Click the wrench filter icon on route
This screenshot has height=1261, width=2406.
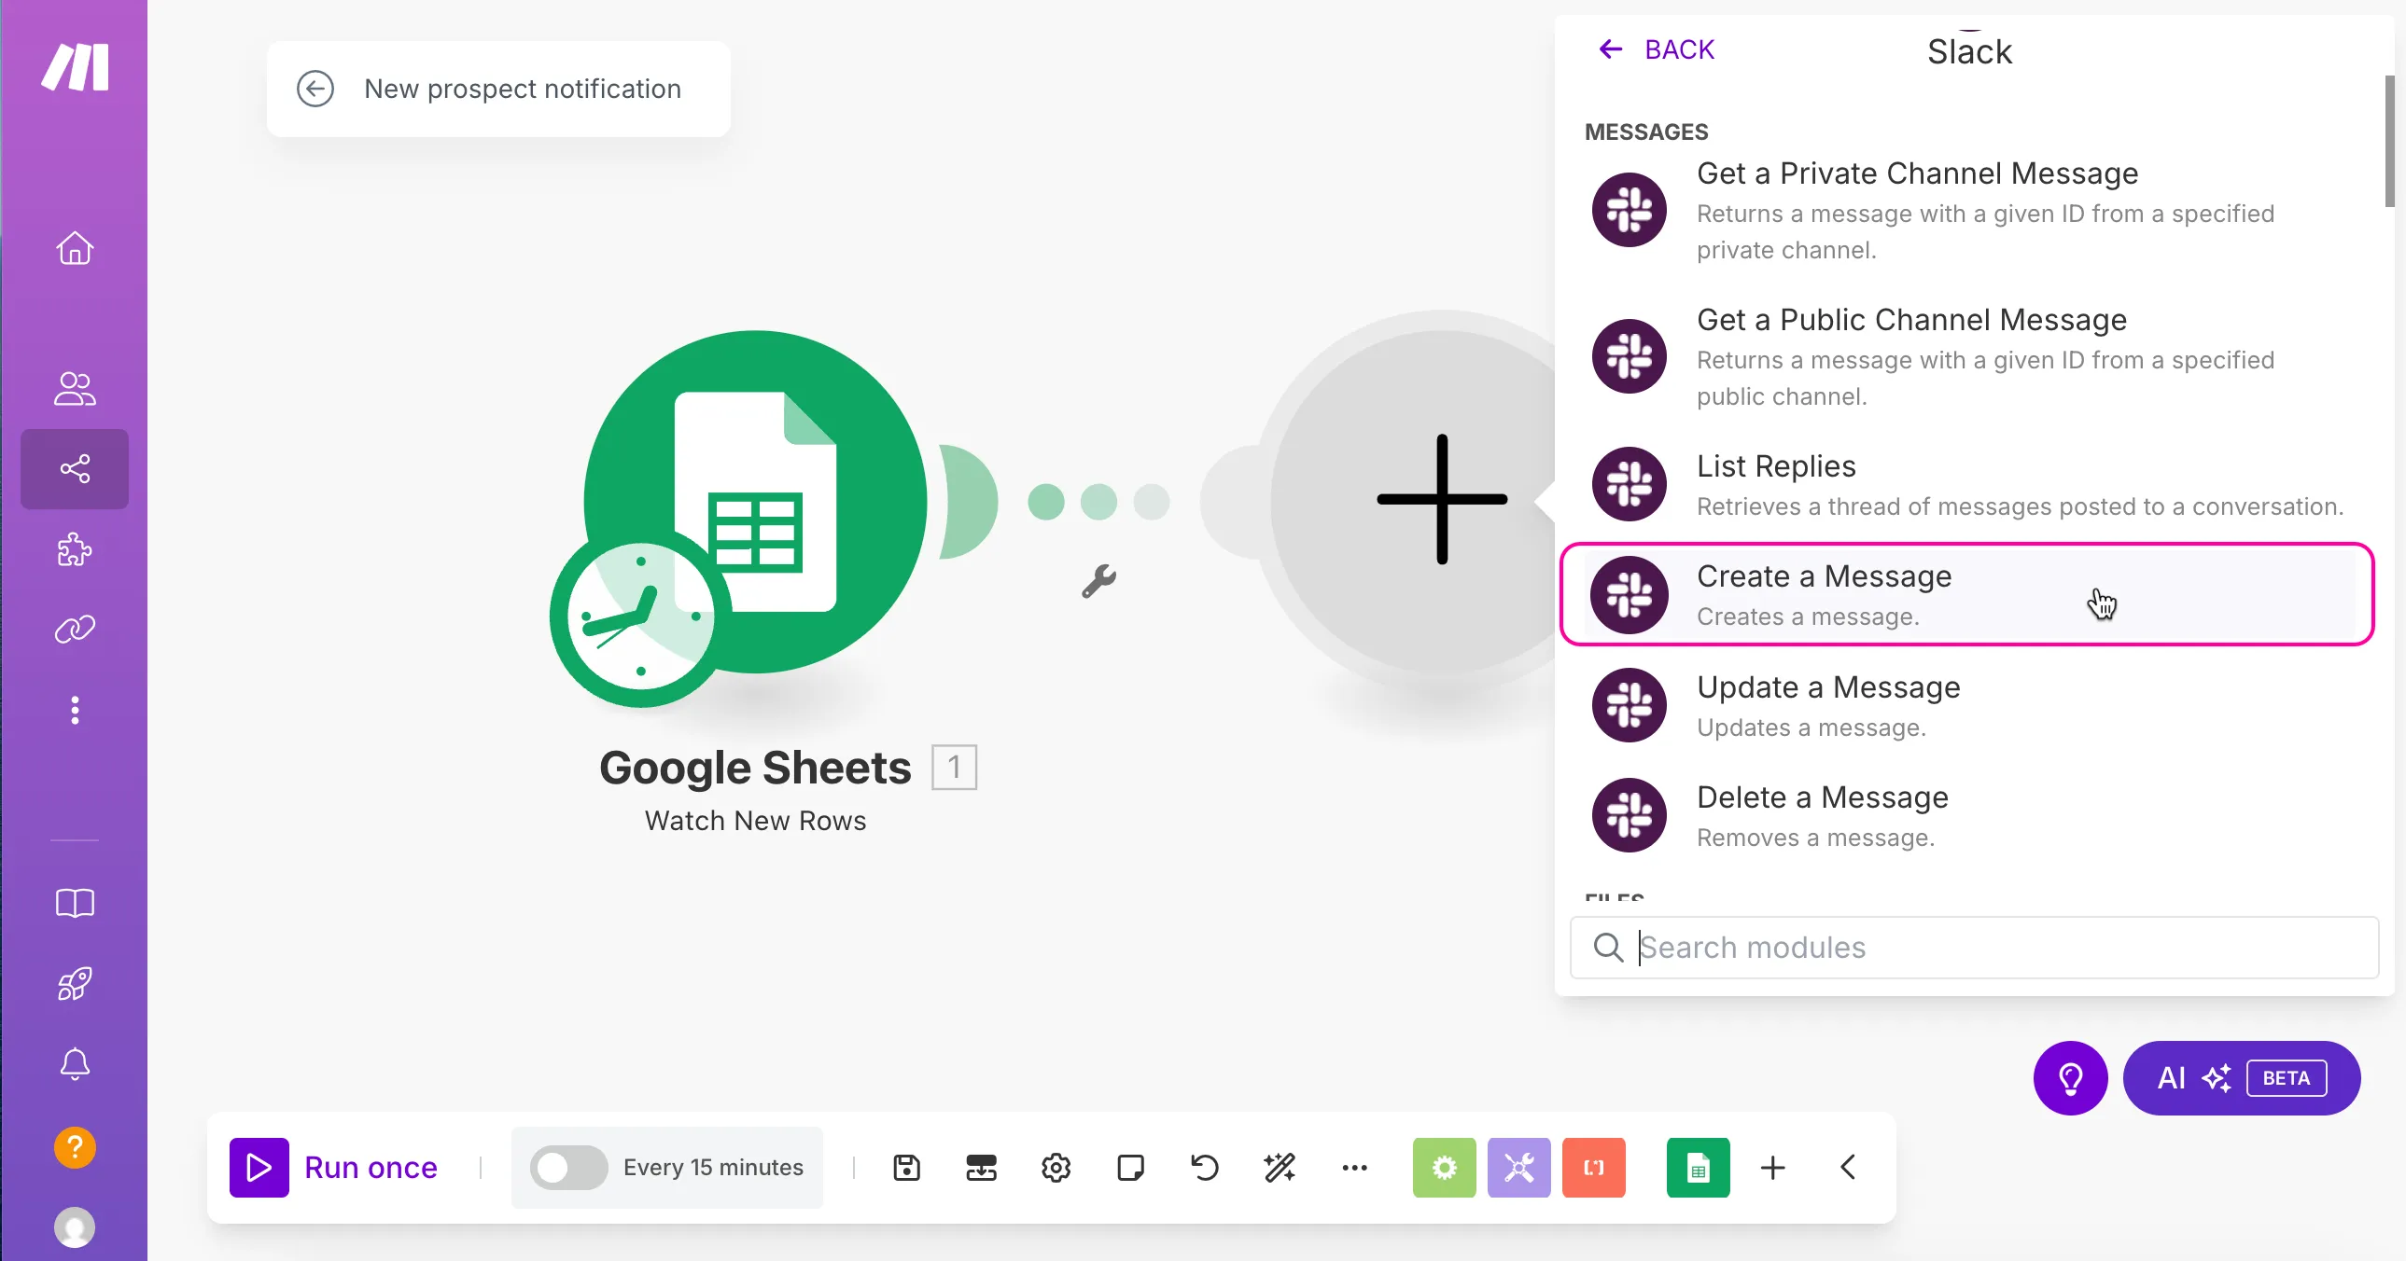pyautogui.click(x=1099, y=580)
